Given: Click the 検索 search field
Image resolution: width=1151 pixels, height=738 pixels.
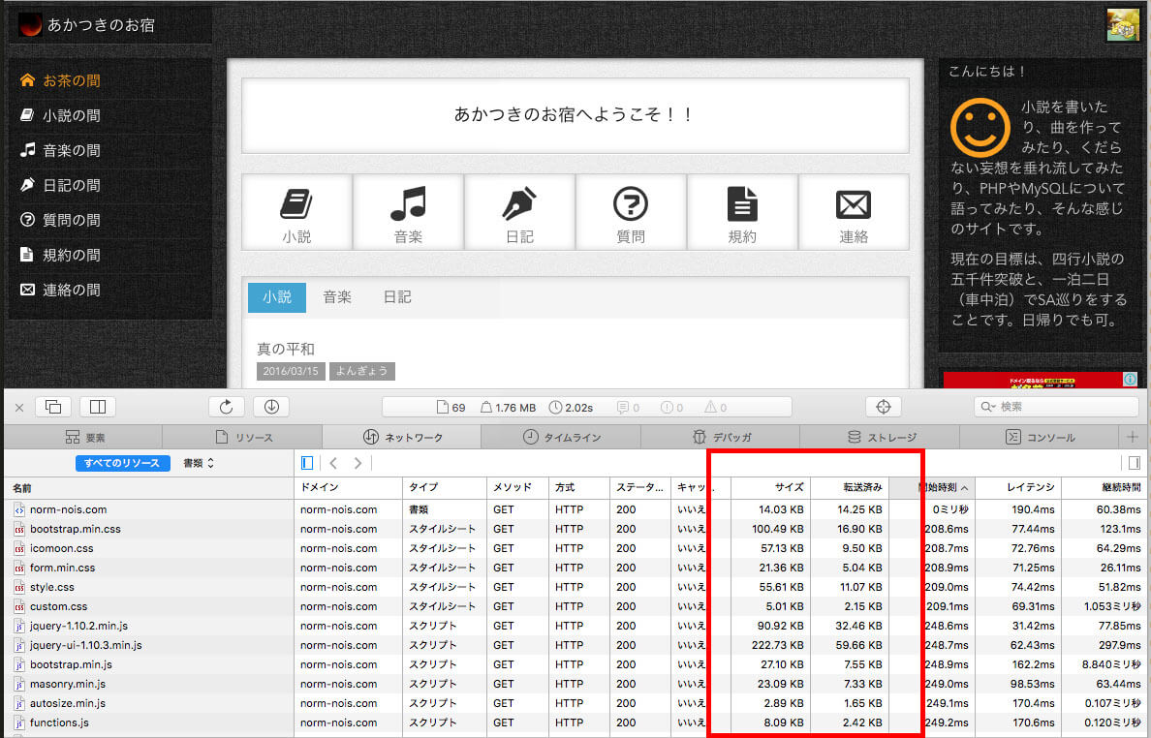Looking at the screenshot, I should 1056,407.
